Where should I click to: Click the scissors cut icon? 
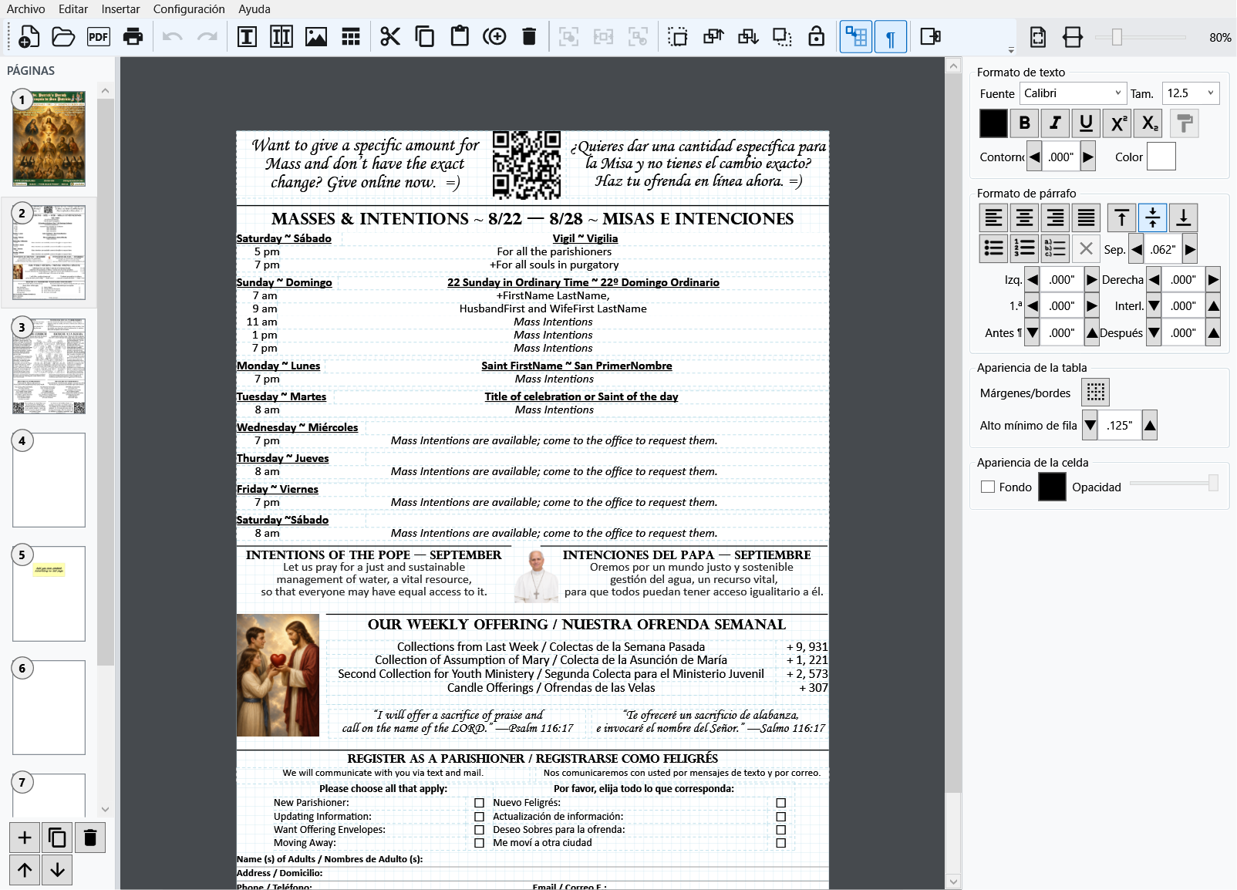tap(390, 37)
